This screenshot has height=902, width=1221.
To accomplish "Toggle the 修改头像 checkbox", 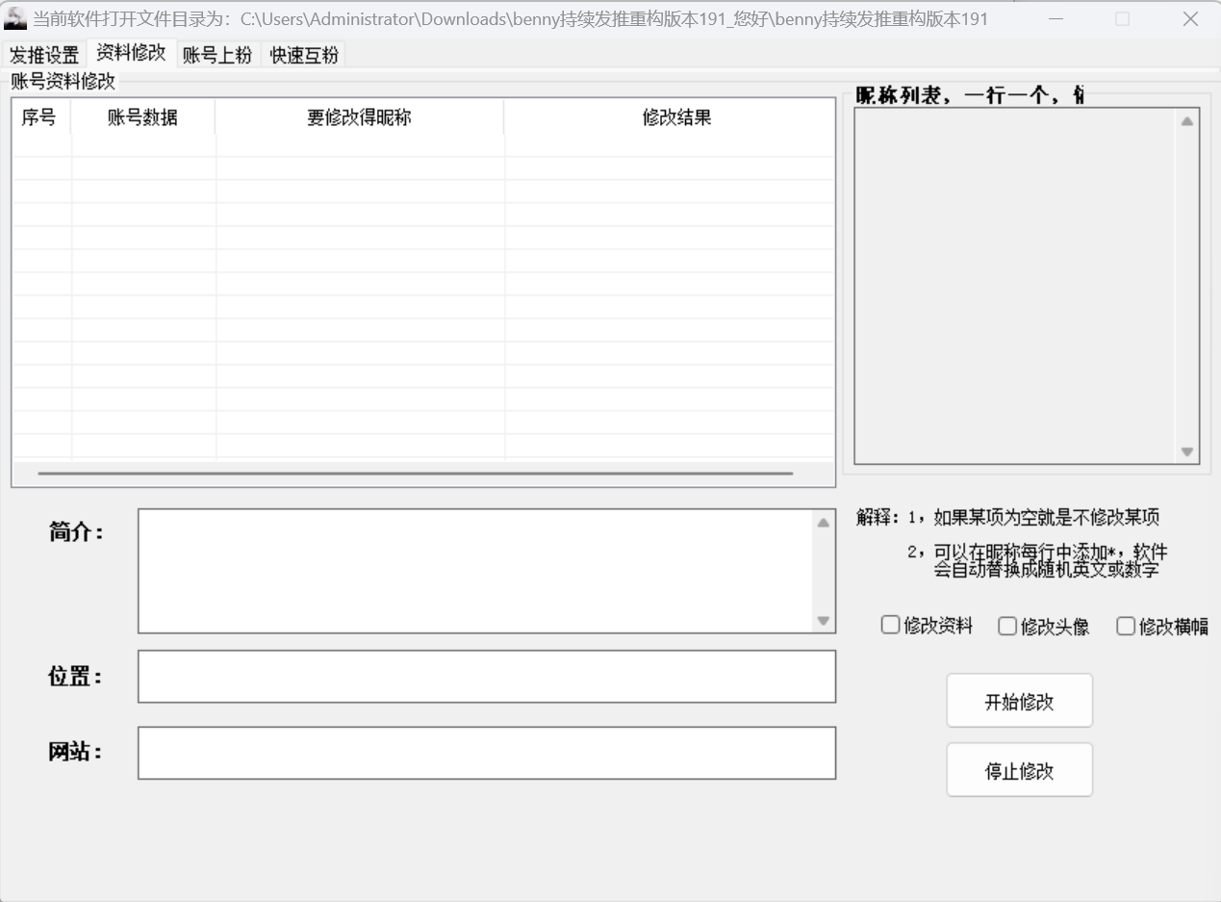I will pos(1007,627).
